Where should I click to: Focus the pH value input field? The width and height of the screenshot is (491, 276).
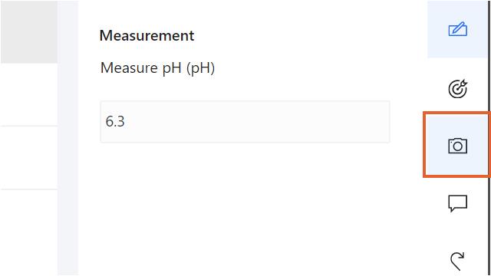tap(245, 122)
